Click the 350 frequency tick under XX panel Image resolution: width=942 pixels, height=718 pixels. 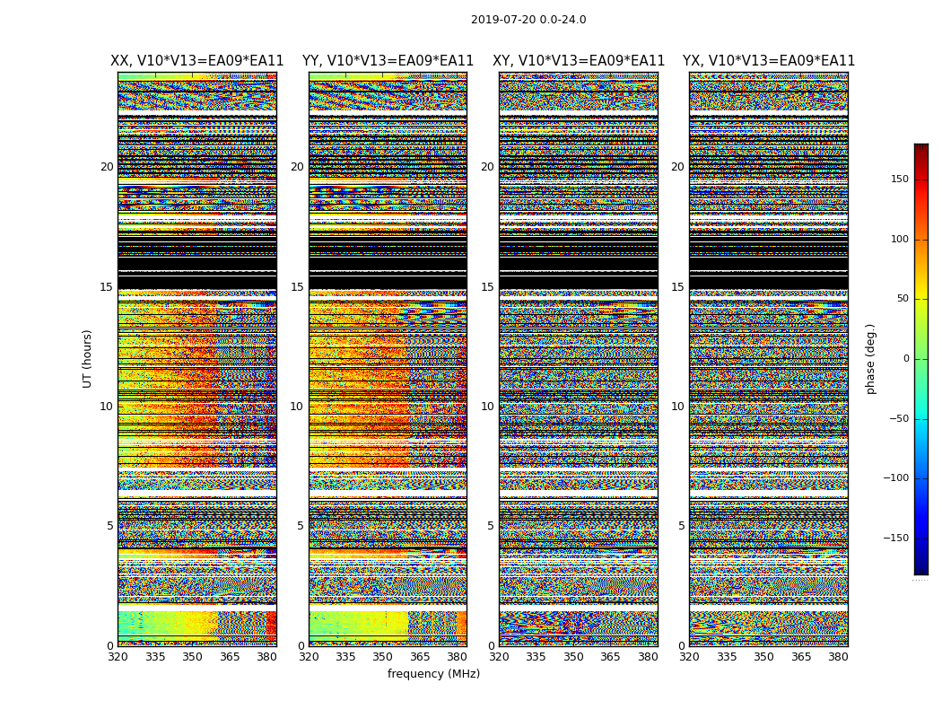pyautogui.click(x=192, y=657)
